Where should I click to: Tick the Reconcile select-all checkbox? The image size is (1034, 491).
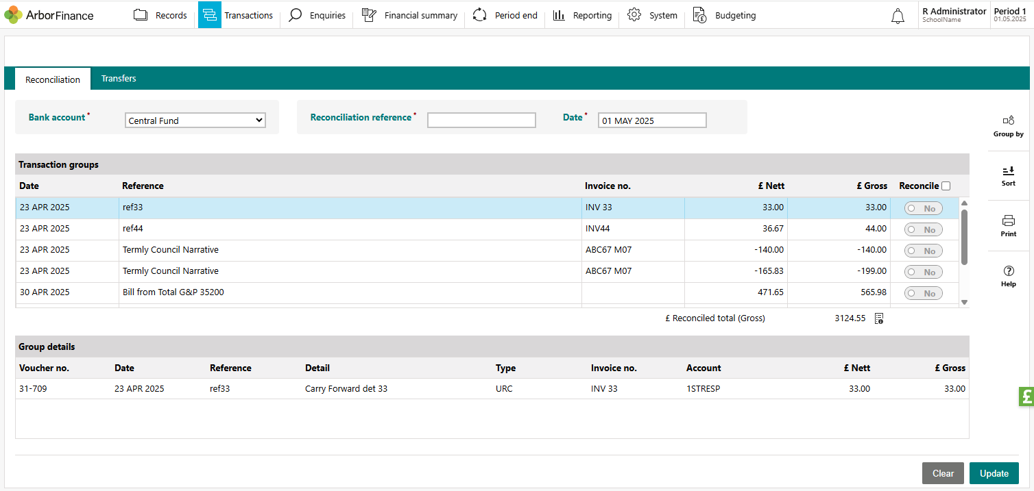[946, 186]
